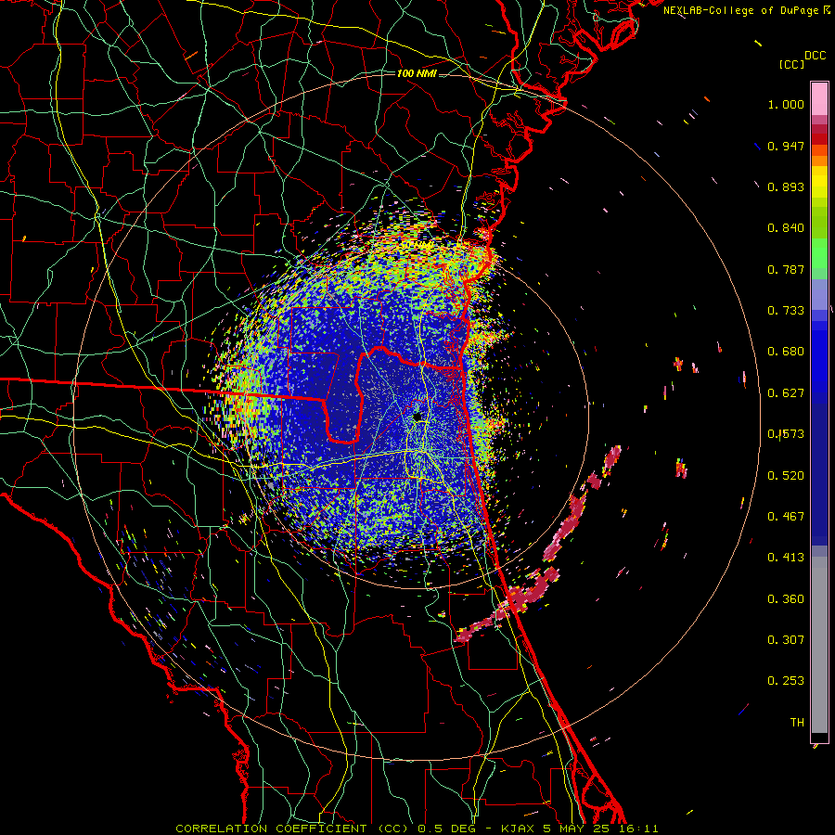
Task: Click the 0.787 legend value
Action: [786, 269]
